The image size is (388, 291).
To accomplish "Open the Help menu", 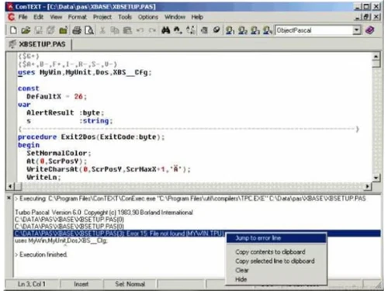I will tap(197, 17).
